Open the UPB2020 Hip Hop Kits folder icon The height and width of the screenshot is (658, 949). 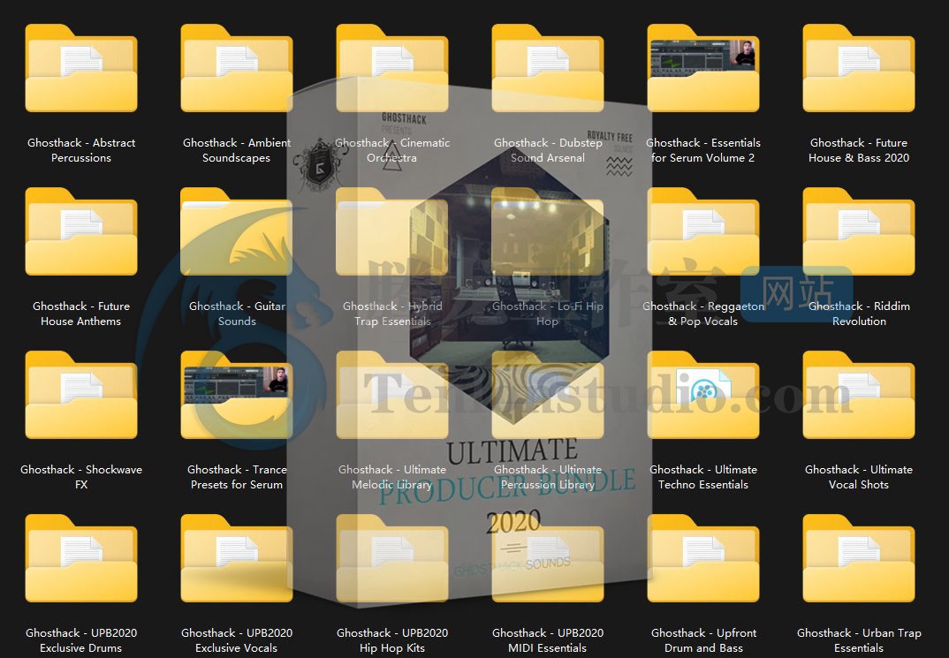[392, 558]
